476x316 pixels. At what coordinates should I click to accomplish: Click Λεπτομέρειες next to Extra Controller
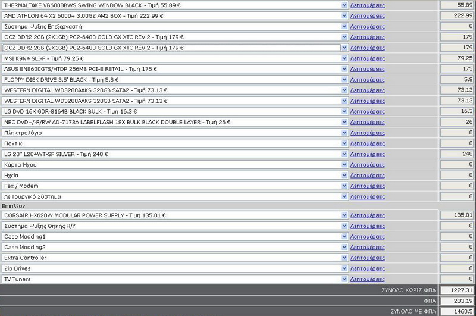367,258
